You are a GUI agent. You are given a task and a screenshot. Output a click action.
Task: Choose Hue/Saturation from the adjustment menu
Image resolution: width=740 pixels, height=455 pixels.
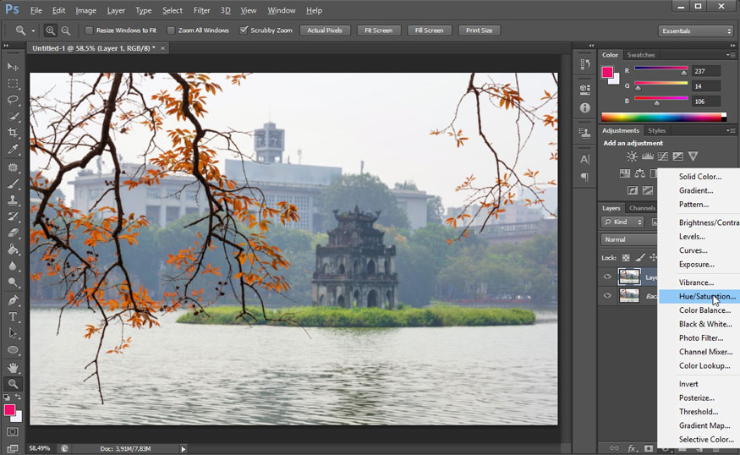(x=706, y=297)
